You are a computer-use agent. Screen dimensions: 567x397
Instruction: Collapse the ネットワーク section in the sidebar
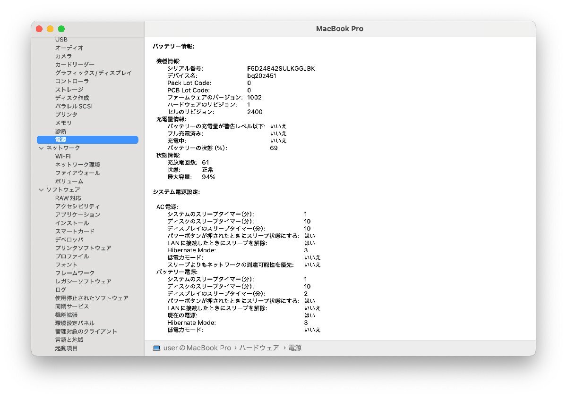[42, 148]
